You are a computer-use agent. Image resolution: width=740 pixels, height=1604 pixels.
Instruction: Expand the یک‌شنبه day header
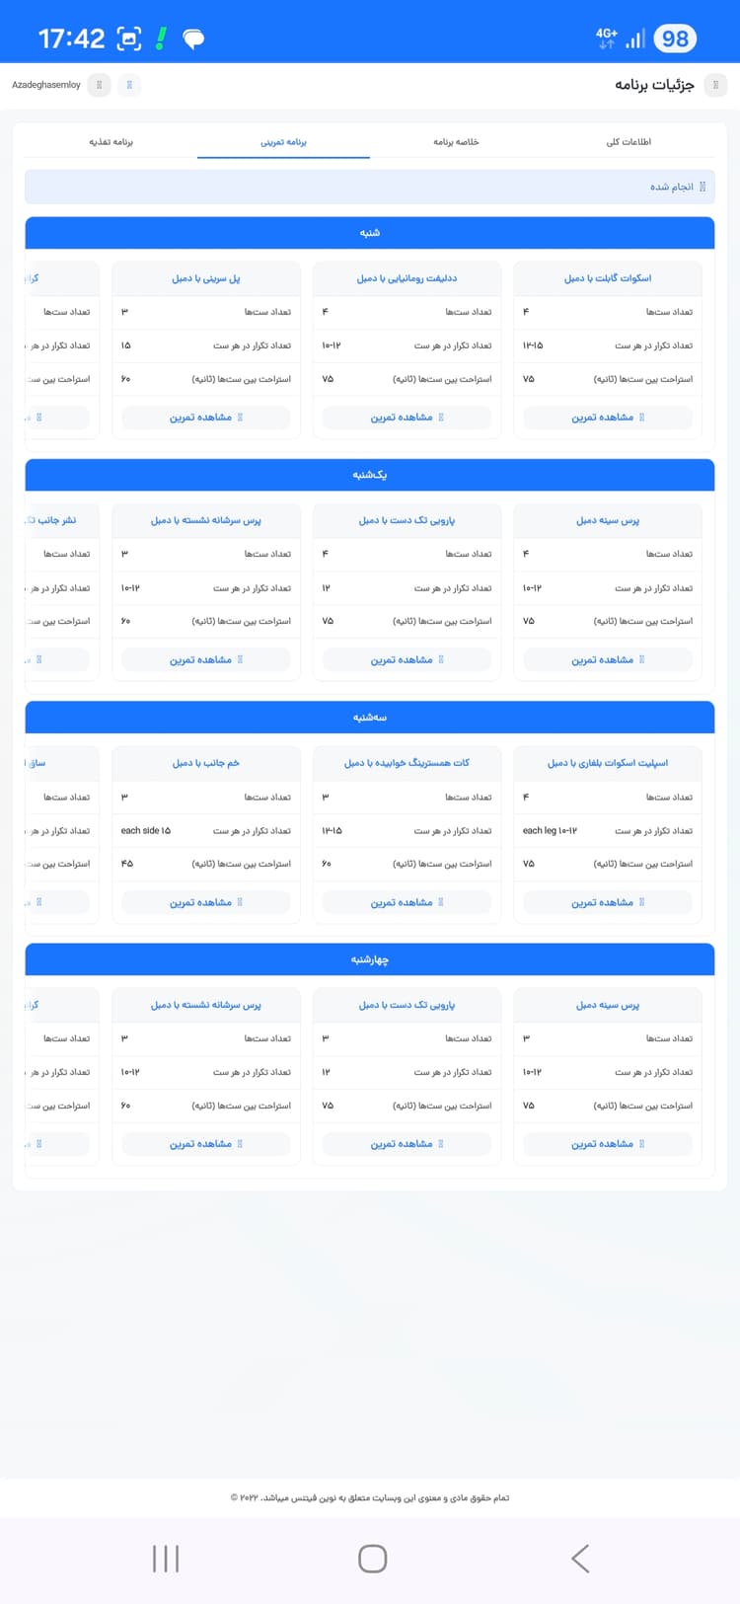click(x=370, y=475)
